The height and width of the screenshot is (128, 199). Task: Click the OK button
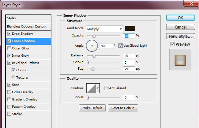180,18
